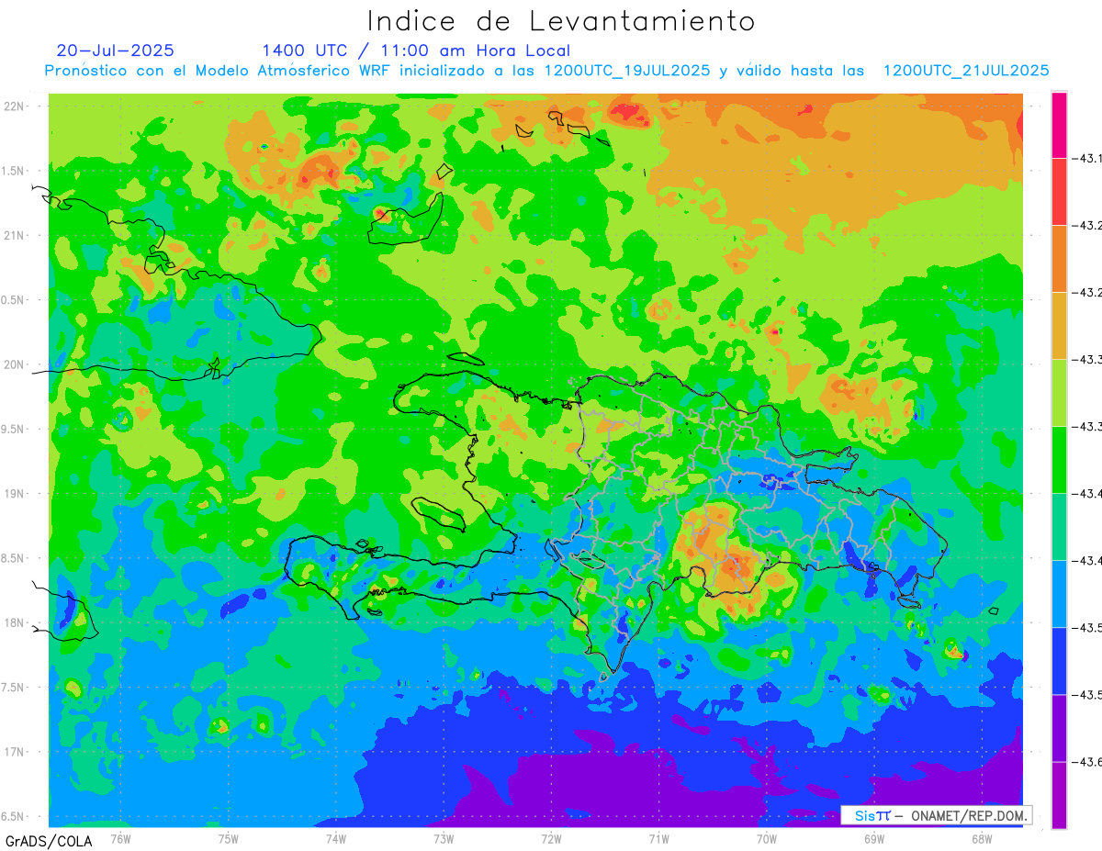Image resolution: width=1102 pixels, height=851 pixels.
Task: Pick the yellow-green colorbar swatch
Action: 1059,393
